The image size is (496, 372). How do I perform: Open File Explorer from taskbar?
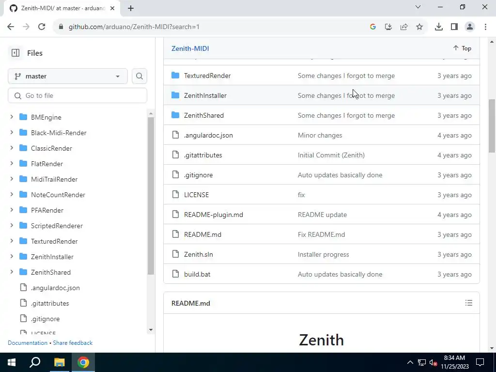[x=59, y=362]
